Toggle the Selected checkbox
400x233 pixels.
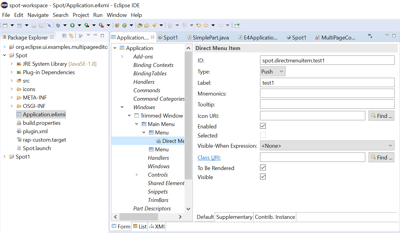click(263, 135)
